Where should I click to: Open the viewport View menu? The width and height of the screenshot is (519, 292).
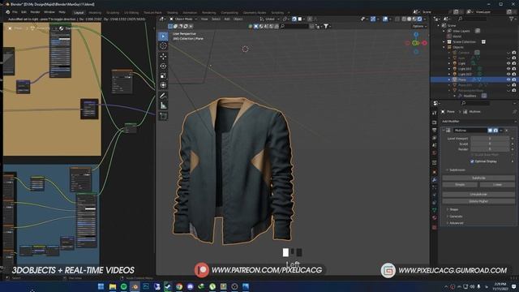coord(204,19)
